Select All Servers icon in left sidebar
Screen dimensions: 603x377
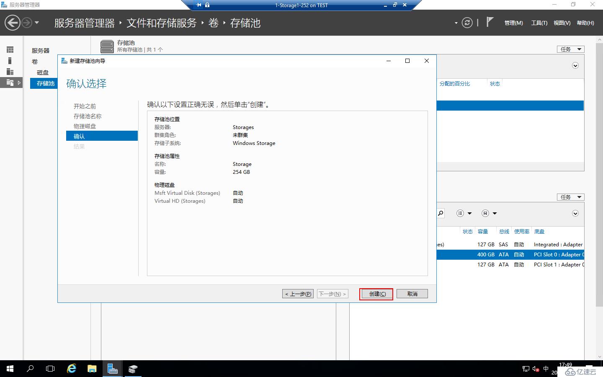click(10, 72)
